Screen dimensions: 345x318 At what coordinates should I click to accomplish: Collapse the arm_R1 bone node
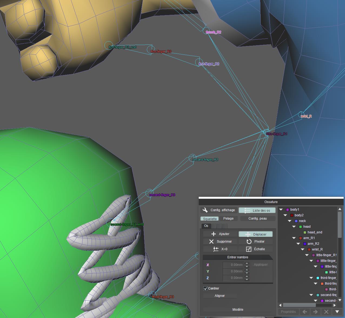click(x=294, y=238)
